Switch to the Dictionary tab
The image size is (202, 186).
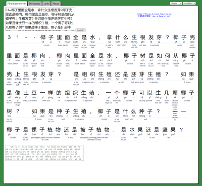[x=35, y=4]
